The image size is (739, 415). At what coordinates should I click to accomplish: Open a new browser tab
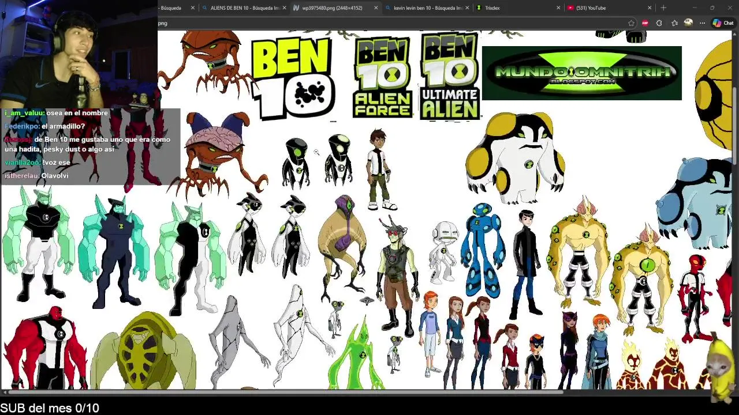(x=663, y=8)
